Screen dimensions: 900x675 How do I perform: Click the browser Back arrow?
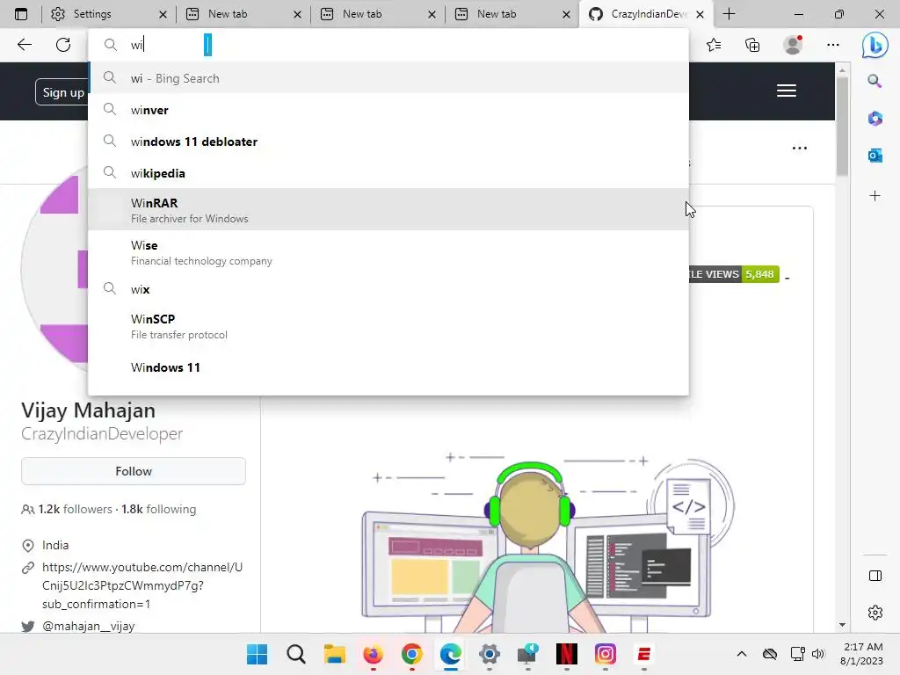coord(24,45)
